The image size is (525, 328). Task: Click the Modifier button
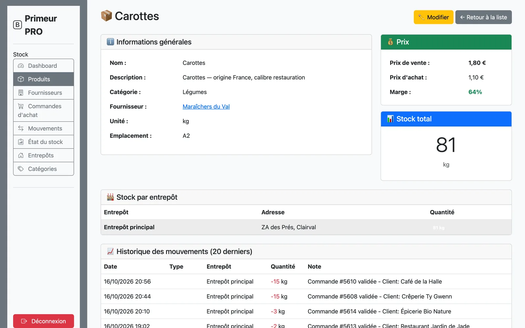click(x=433, y=17)
